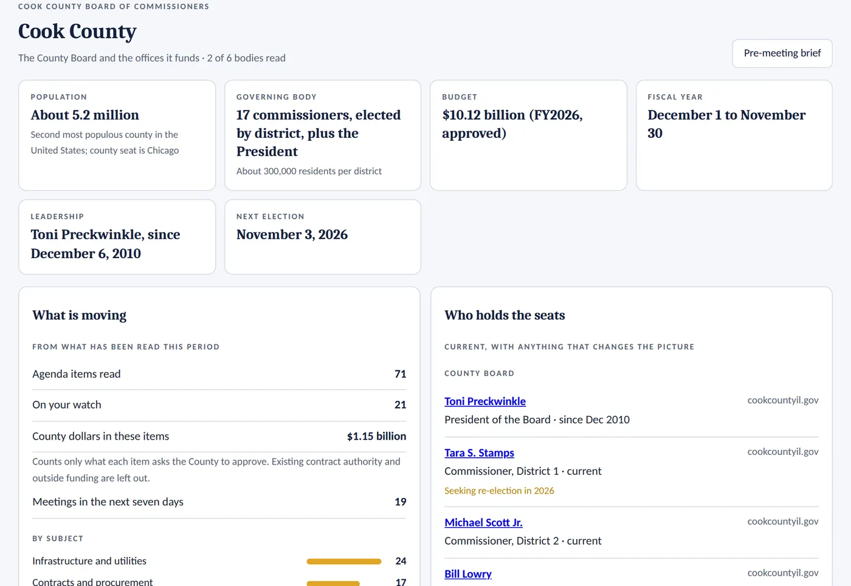Select 'President of the Board · since Dec 2010'
The width and height of the screenshot is (851, 586).
[x=537, y=420]
